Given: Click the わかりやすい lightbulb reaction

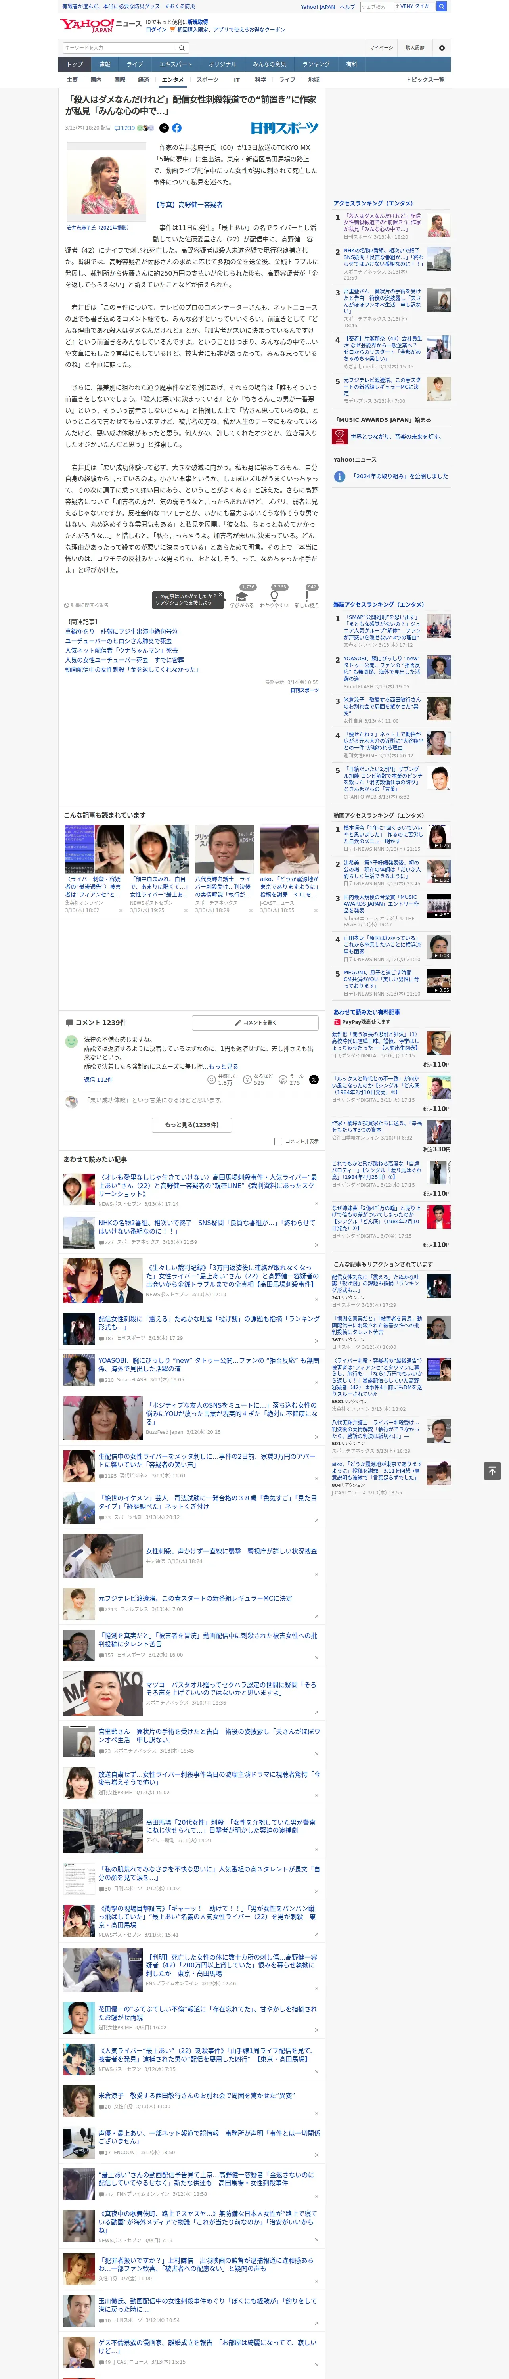Looking at the screenshot, I should [x=274, y=597].
